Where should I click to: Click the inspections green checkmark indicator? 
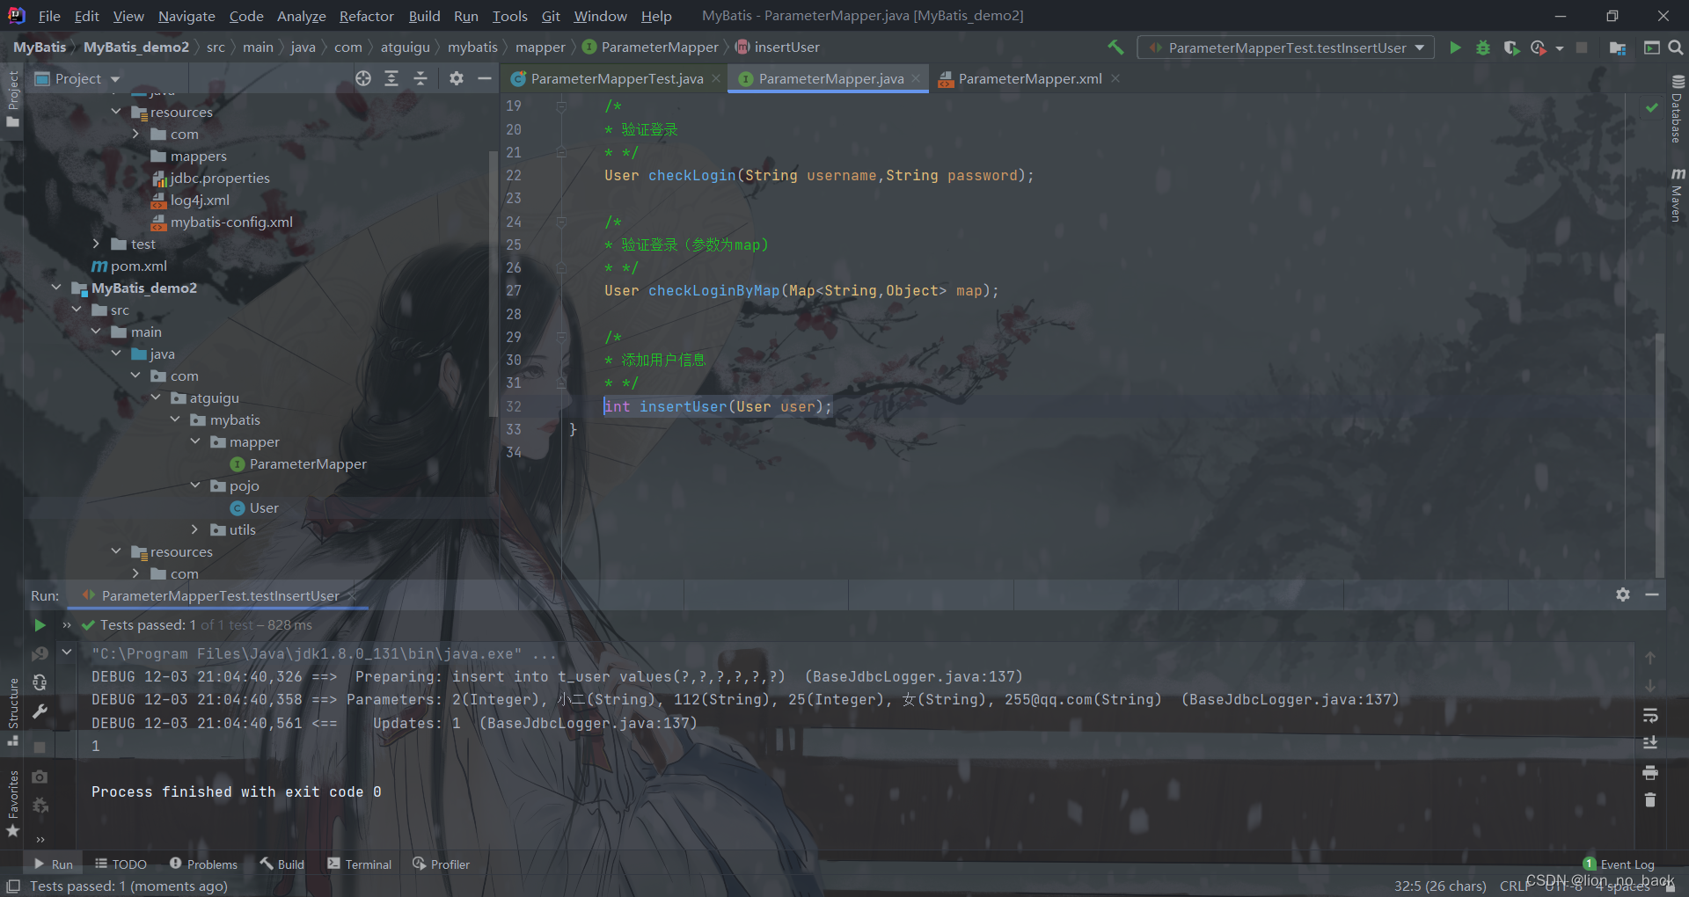1651,106
